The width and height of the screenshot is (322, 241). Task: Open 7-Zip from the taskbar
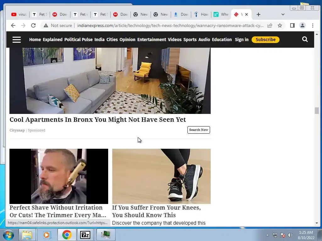click(x=85, y=235)
